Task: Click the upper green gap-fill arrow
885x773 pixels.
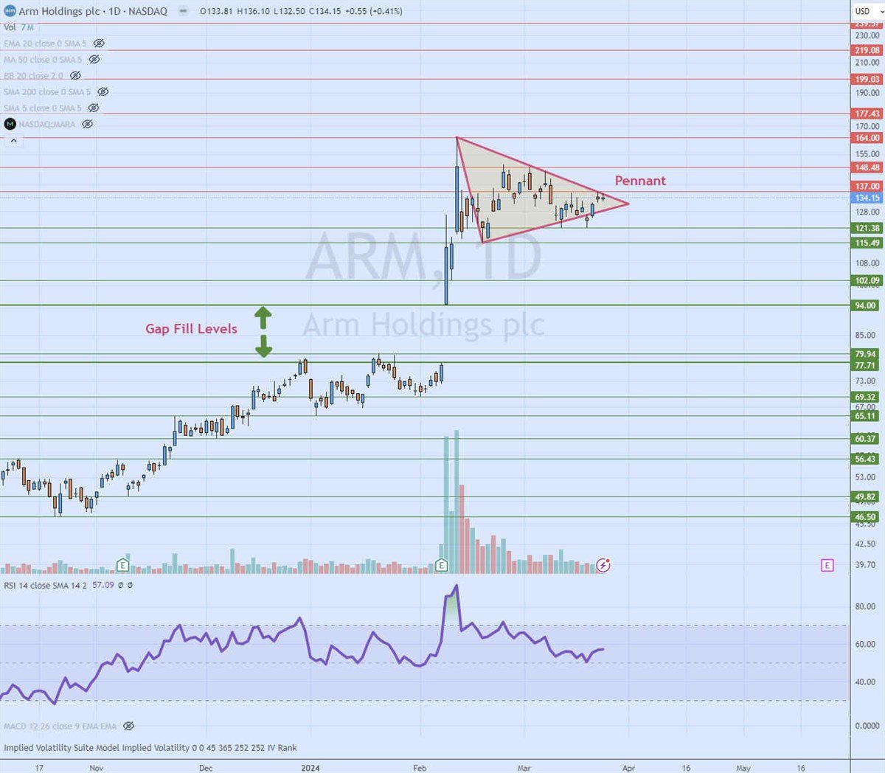Action: point(263,318)
